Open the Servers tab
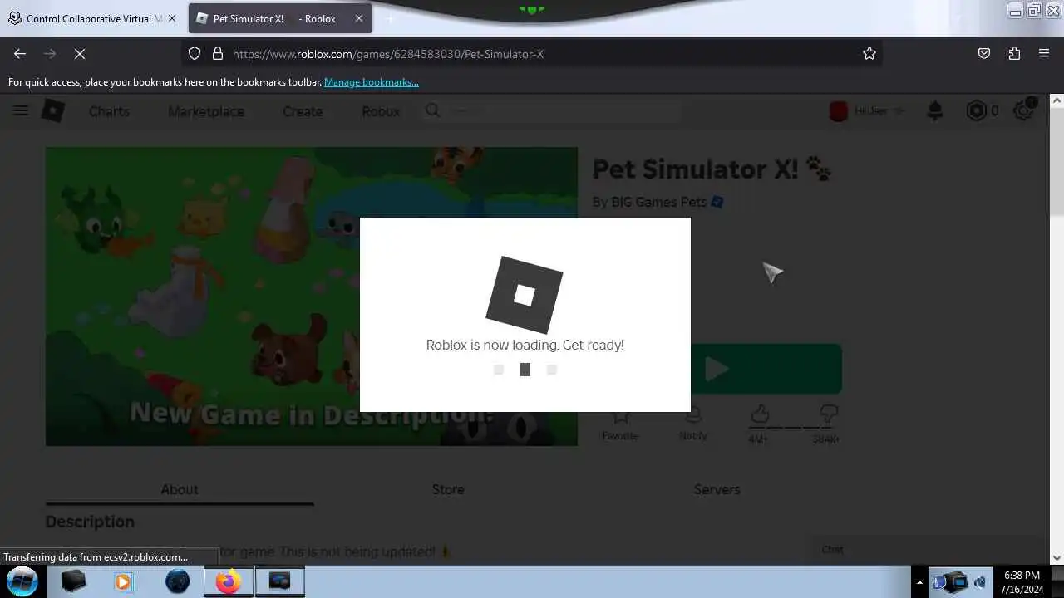 717,489
